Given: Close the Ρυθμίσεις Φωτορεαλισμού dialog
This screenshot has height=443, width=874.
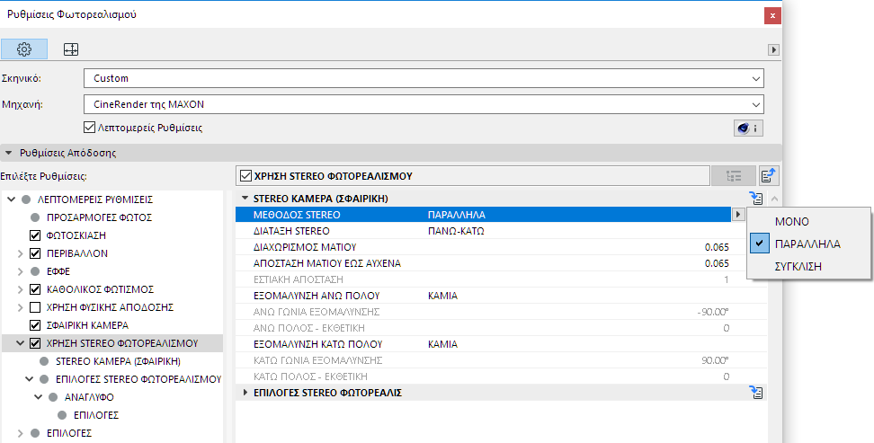Looking at the screenshot, I should 772,15.
